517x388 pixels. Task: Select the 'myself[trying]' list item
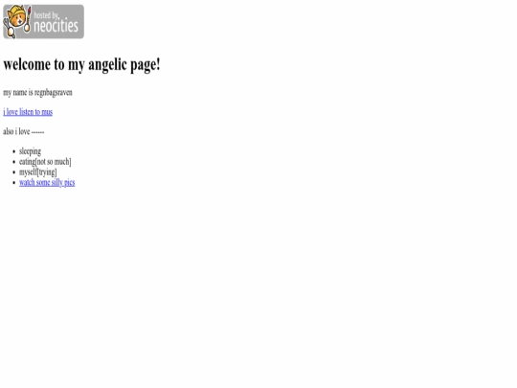(x=38, y=172)
